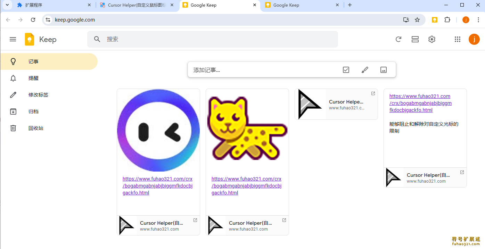Open the Chrome profile avatar
This screenshot has width=485, height=249.
(x=466, y=20)
